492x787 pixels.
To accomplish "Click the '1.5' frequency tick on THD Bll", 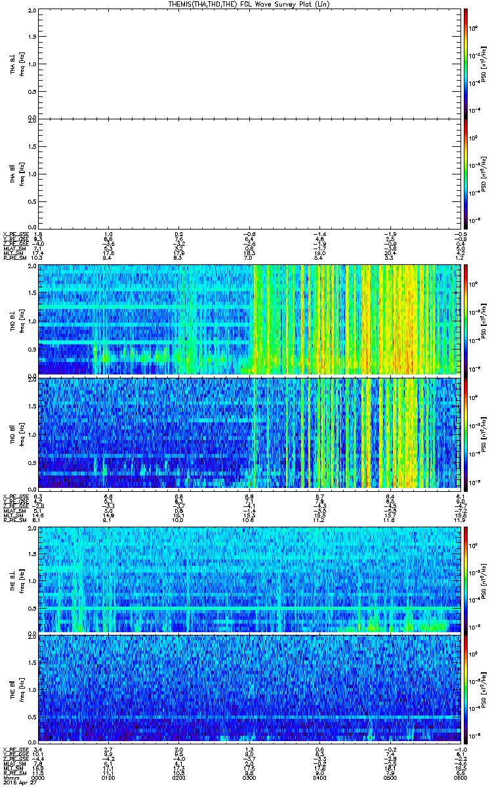I will [x=32, y=406].
